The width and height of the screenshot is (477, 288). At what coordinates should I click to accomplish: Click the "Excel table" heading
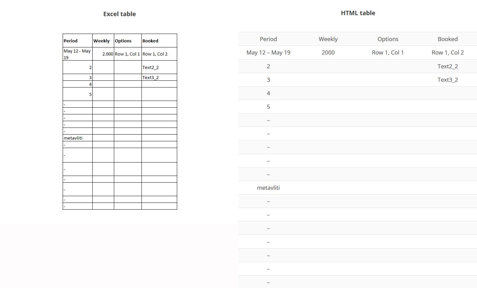coord(120,14)
